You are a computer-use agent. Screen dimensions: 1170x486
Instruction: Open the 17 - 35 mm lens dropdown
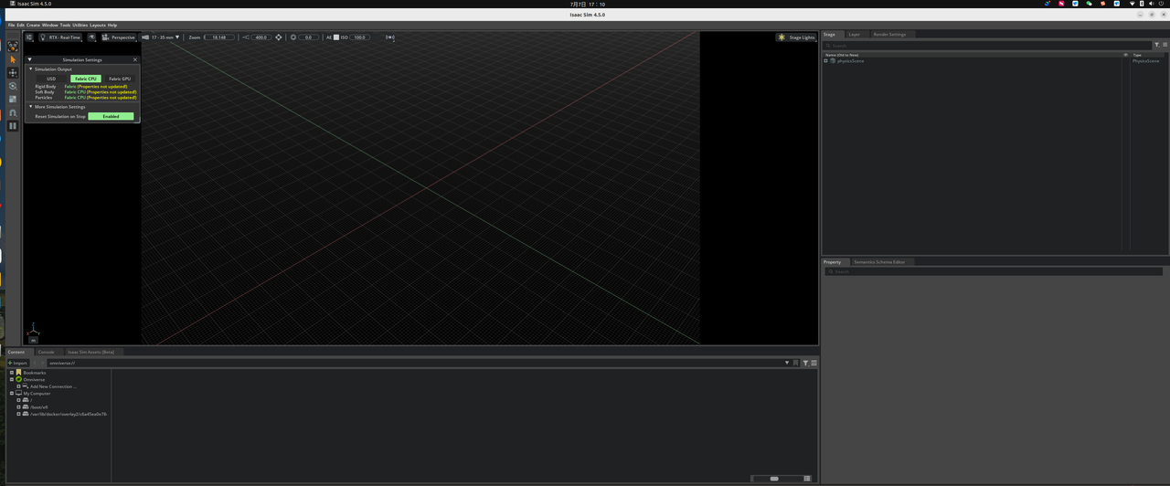point(161,37)
